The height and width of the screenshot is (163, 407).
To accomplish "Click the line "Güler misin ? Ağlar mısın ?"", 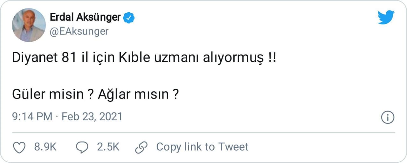I will tap(95, 94).
